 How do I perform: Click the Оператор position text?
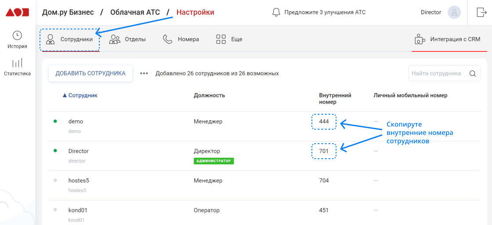click(206, 210)
